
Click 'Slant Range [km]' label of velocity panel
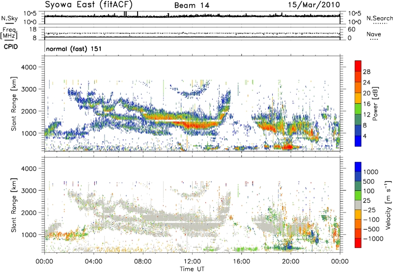pos(14,205)
